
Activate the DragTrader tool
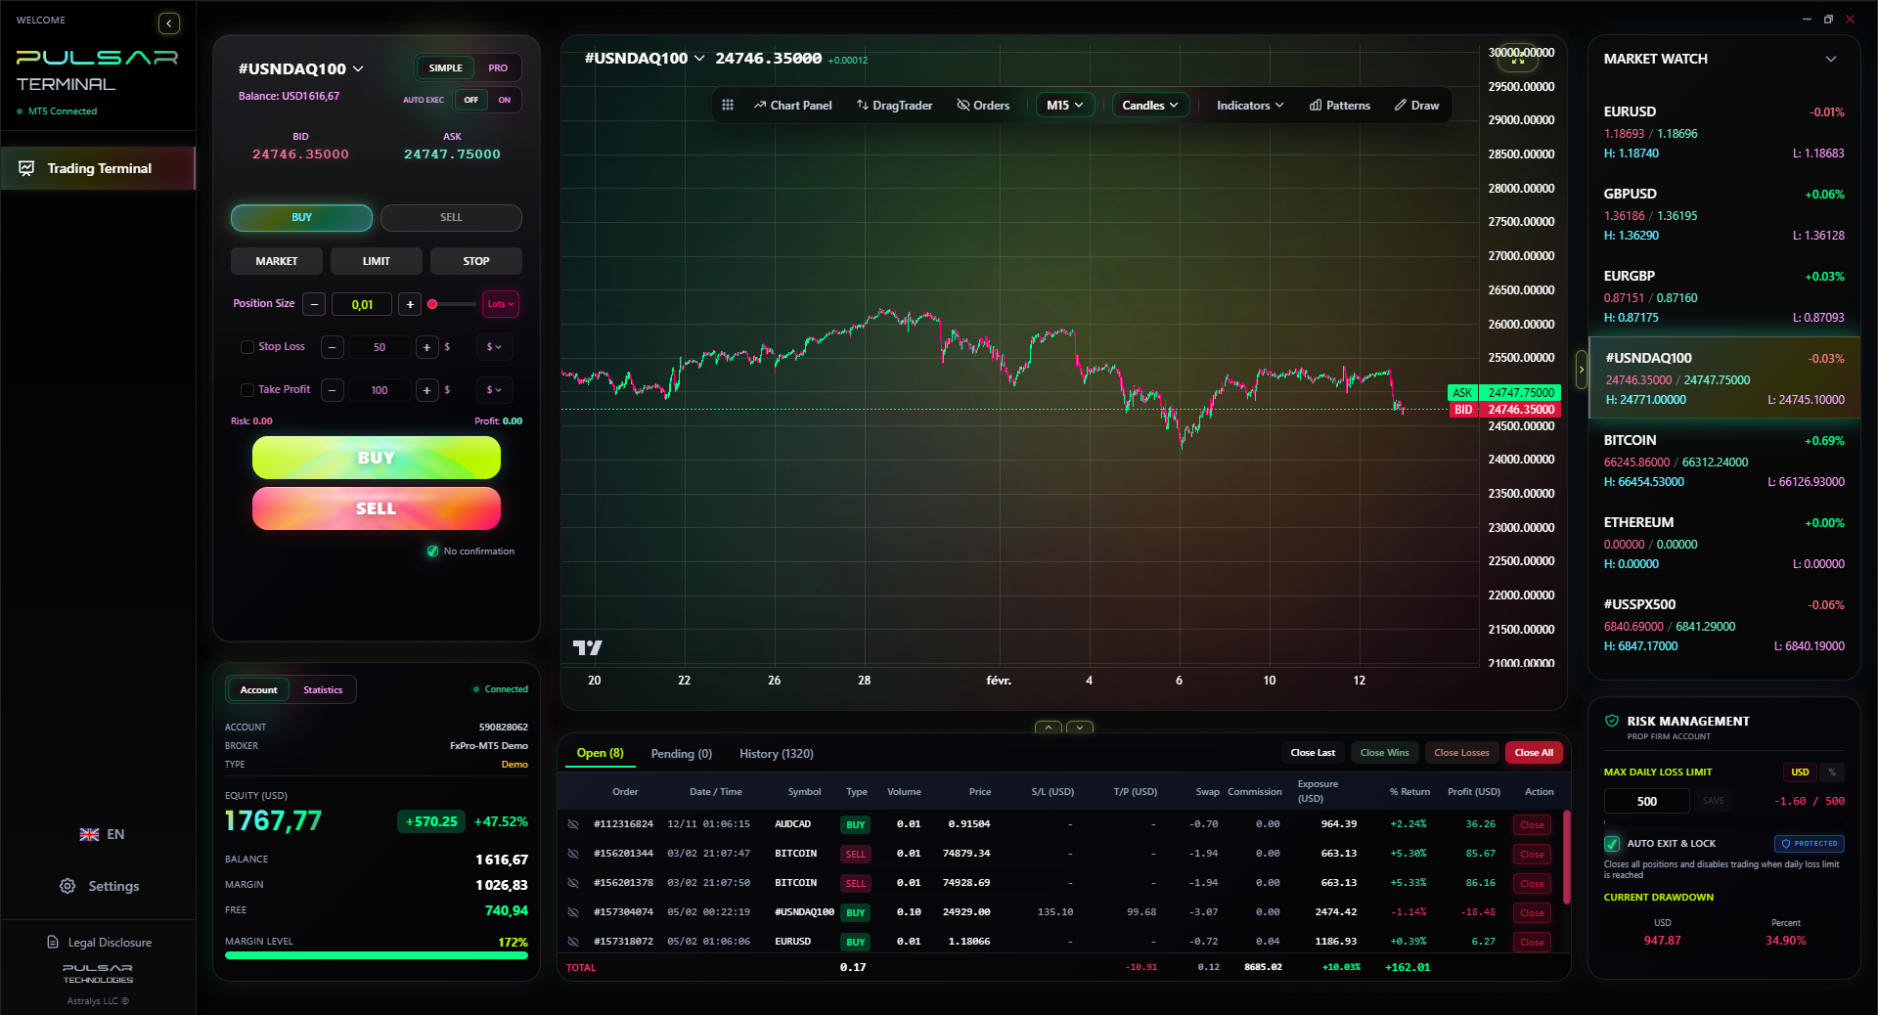[x=893, y=105]
